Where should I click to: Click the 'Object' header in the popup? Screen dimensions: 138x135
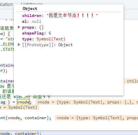30,8
